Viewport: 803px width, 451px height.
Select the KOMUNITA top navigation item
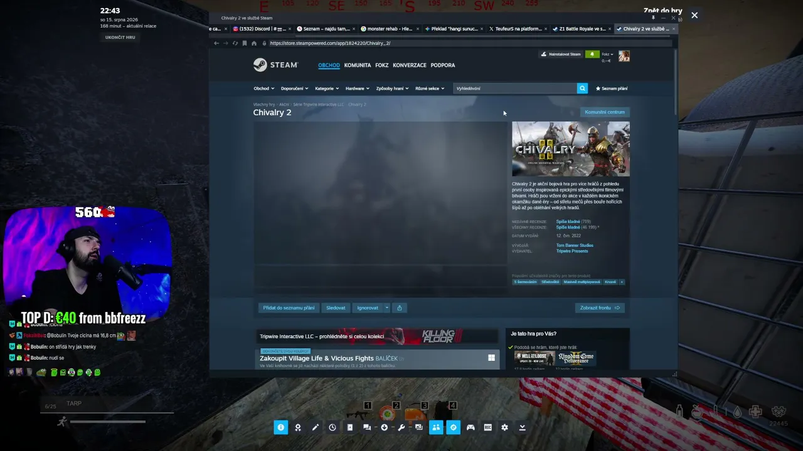(x=358, y=65)
